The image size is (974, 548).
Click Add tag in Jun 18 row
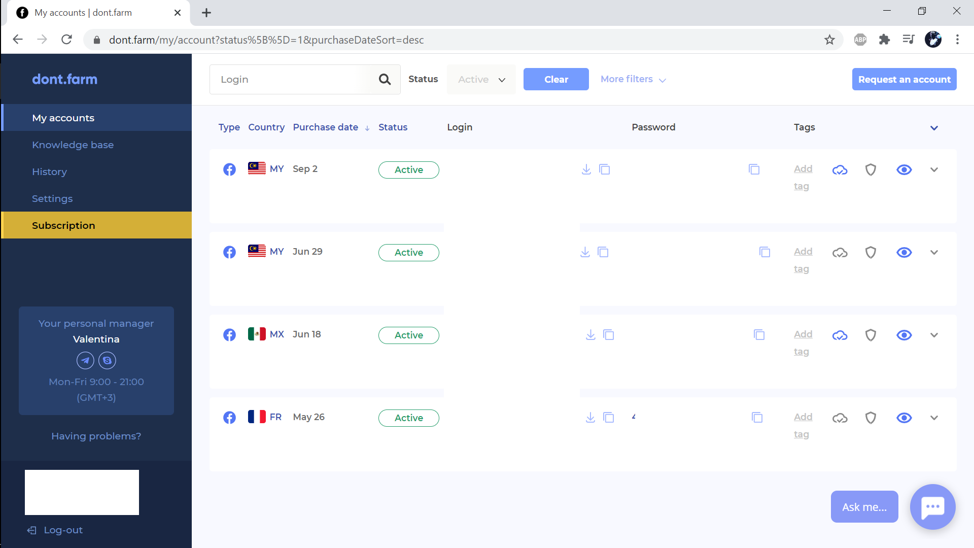click(x=803, y=342)
